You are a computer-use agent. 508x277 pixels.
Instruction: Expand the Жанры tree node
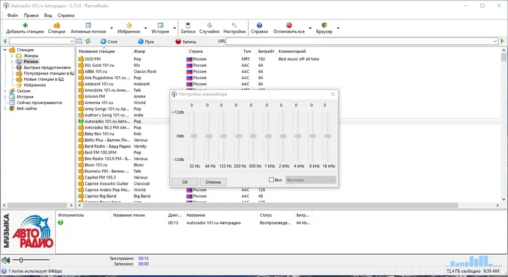pyautogui.click(x=12, y=56)
